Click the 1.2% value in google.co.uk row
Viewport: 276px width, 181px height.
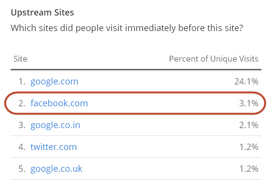(249, 169)
